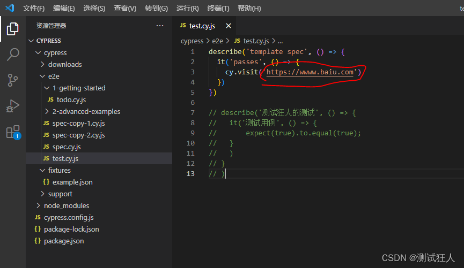
Task: Open example.json file
Action: (99, 182)
